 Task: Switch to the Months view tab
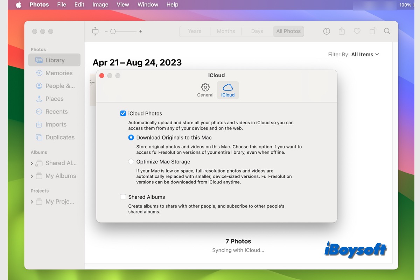(x=226, y=31)
